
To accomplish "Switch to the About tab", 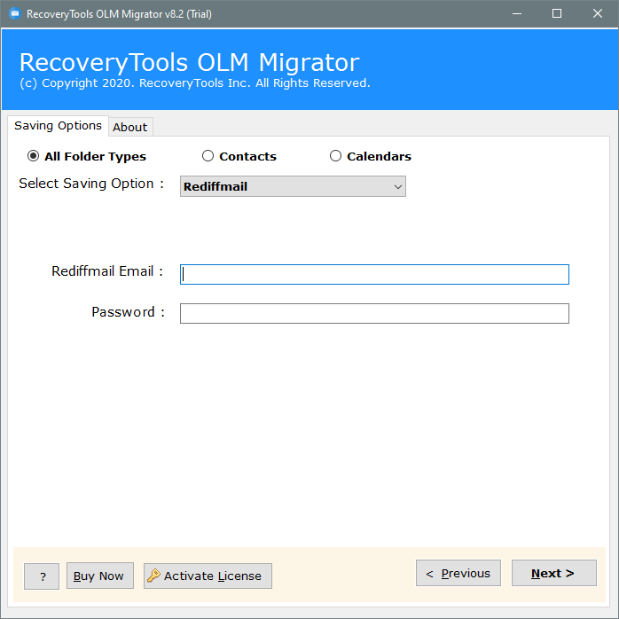I will coord(130,127).
